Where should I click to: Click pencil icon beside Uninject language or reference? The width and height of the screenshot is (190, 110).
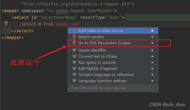tap(74, 75)
